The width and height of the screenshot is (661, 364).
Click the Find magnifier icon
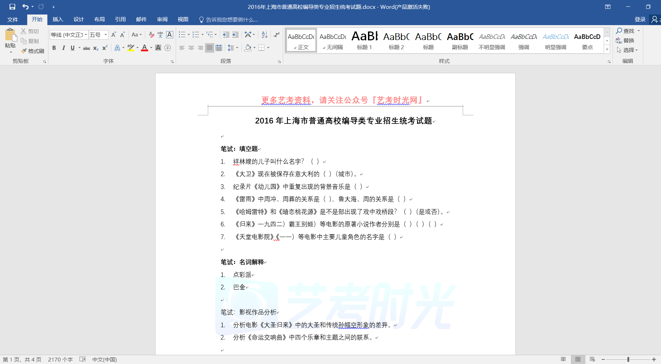(x=619, y=31)
